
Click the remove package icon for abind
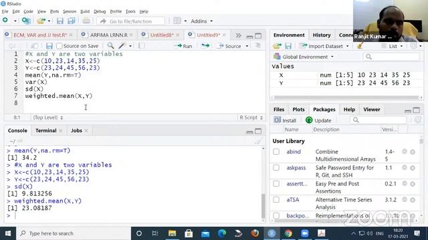pos(413,152)
